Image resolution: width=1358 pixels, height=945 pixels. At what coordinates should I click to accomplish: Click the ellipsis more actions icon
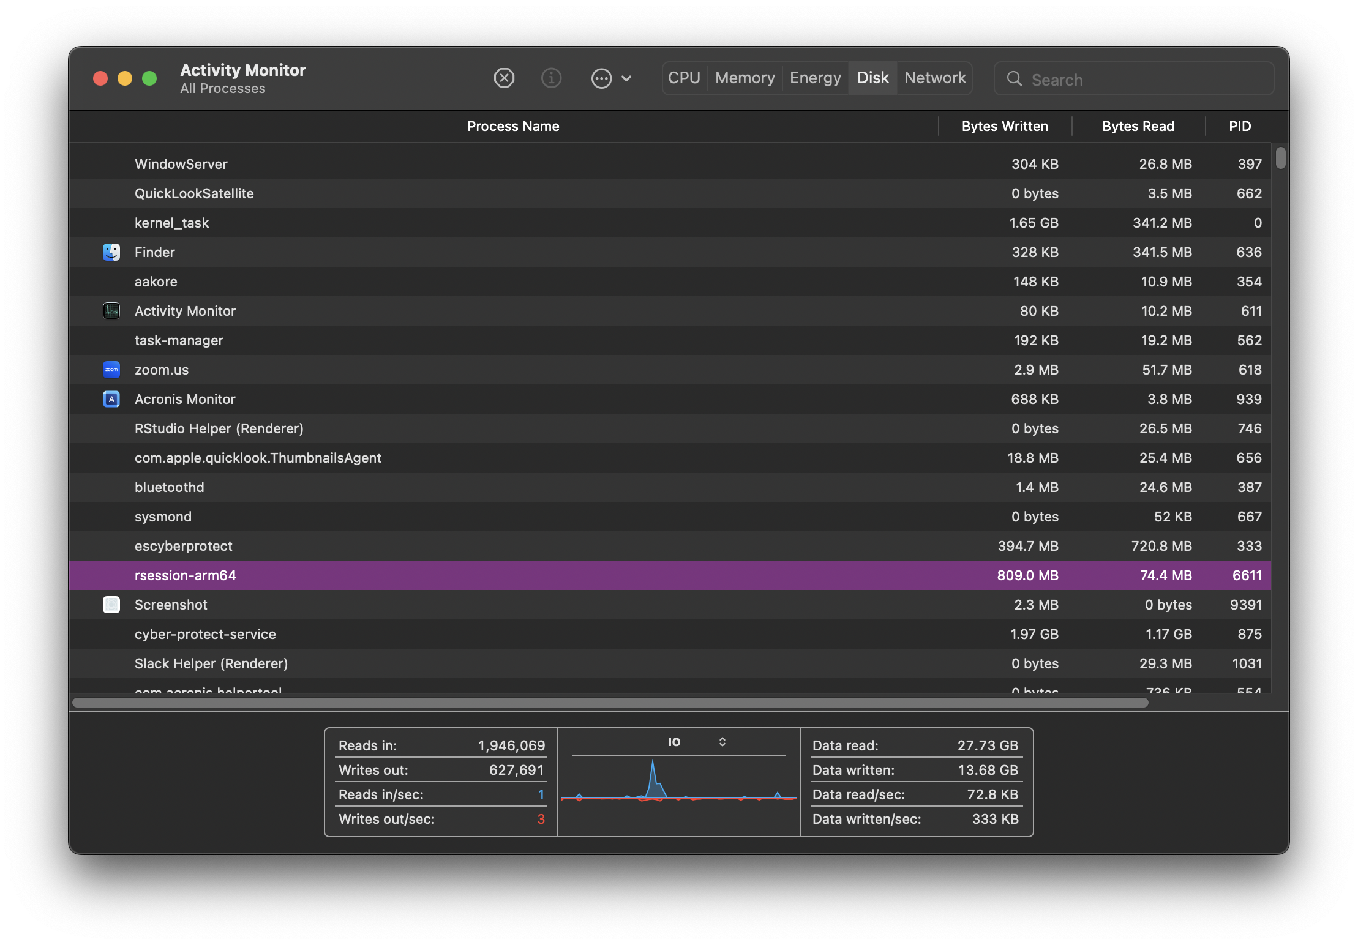click(601, 78)
